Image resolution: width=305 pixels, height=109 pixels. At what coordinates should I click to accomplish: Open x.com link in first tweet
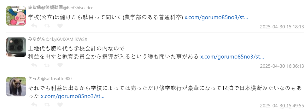[x=216, y=17]
